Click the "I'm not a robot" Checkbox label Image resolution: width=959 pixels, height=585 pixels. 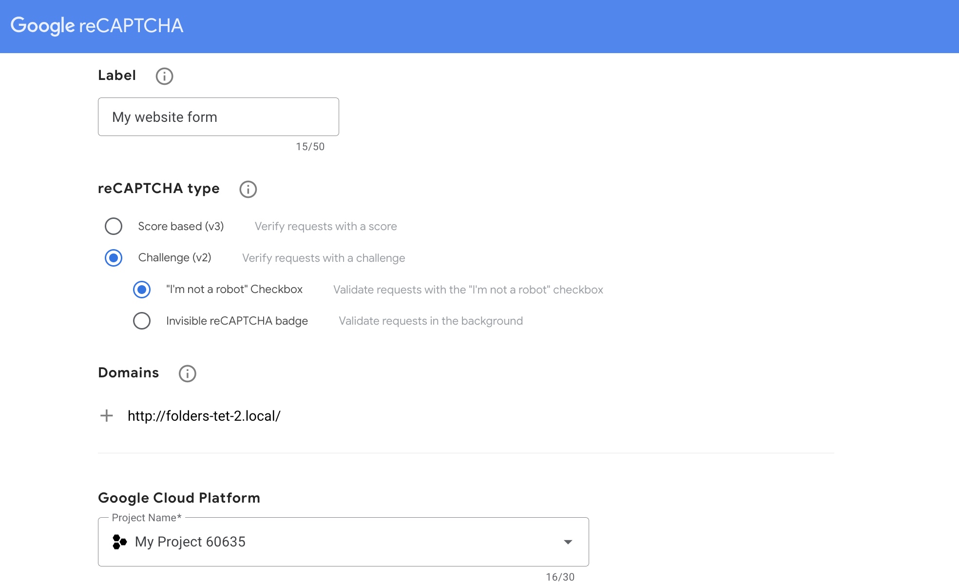click(234, 289)
